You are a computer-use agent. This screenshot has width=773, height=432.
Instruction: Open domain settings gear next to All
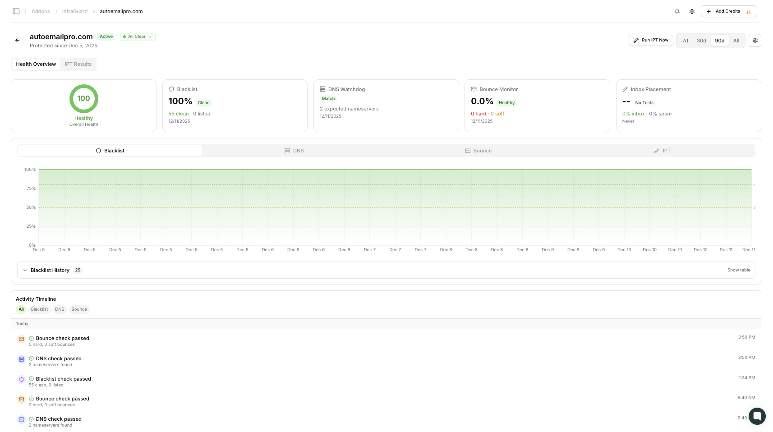pyautogui.click(x=755, y=40)
